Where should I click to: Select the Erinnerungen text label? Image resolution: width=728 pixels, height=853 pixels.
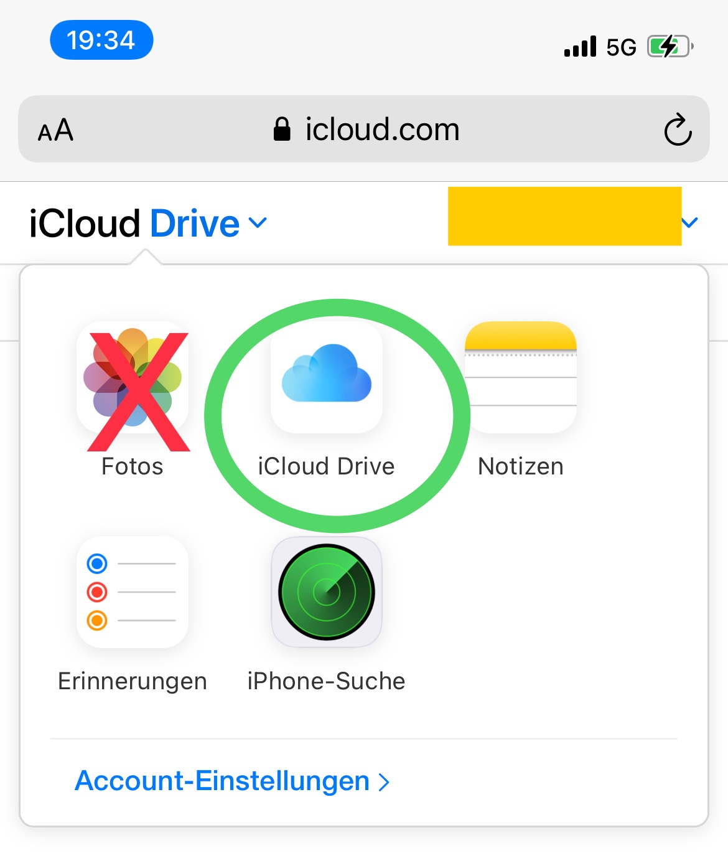[x=133, y=681]
